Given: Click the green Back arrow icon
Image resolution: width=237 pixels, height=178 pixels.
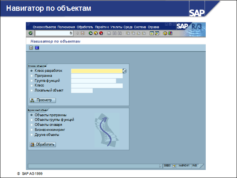Looking at the screenshot, I should (x=90, y=34).
